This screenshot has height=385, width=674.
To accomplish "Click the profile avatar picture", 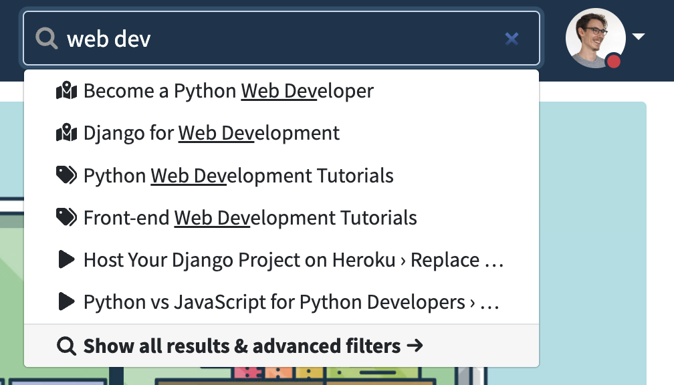I will (595, 38).
